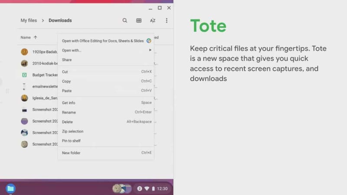
Task: Click the Budget Tracker spreadsheet icon
Action: pyautogui.click(x=24, y=75)
